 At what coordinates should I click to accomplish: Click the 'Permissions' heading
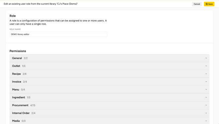[x=18, y=51]
